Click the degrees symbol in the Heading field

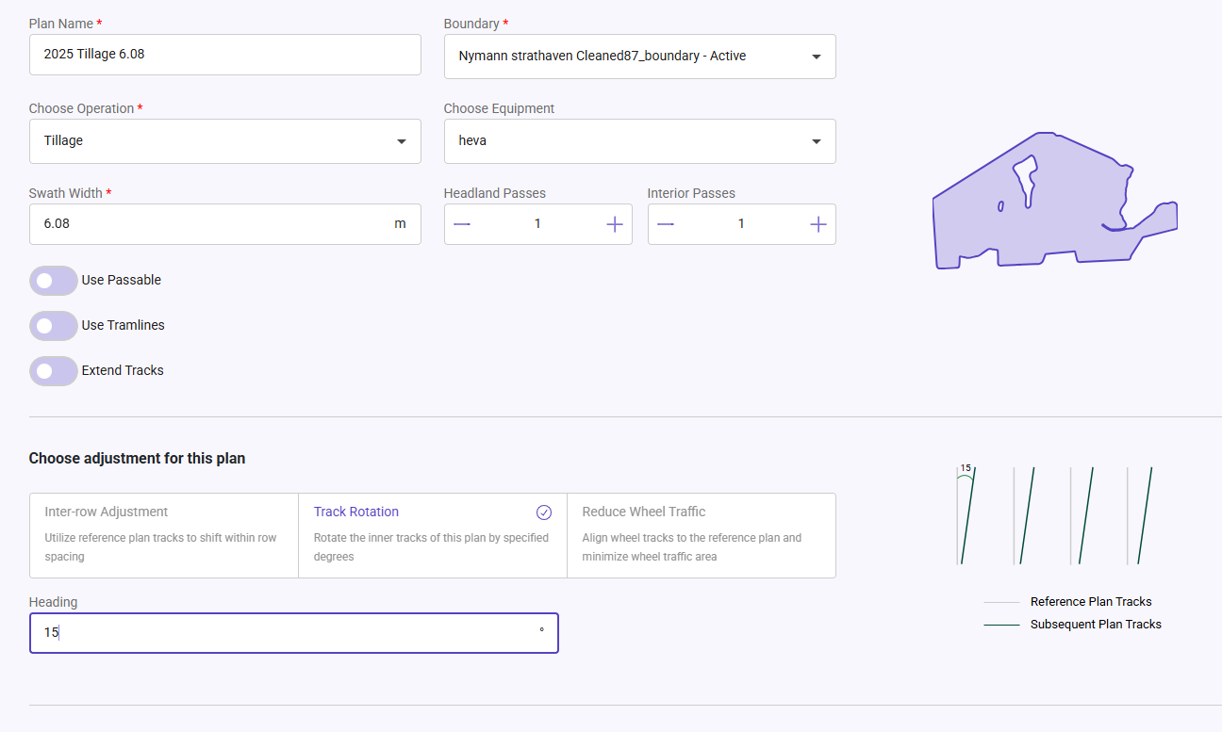[x=540, y=632]
